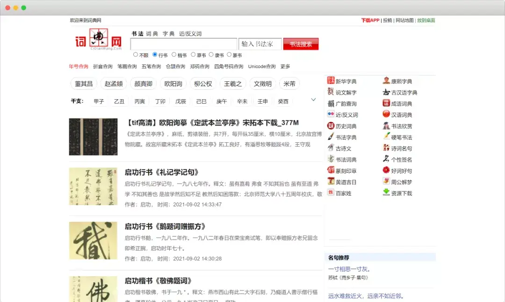Open the 好词好句 flower icon

click(386, 171)
